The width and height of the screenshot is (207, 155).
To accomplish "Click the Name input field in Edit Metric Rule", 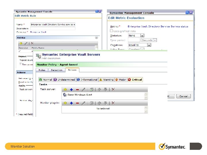I will [x=53, y=24].
